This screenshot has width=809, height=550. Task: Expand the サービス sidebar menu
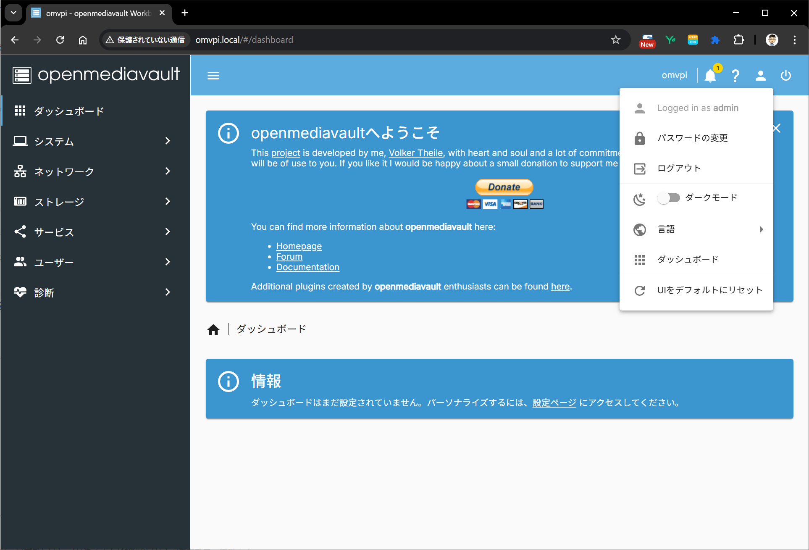[95, 232]
